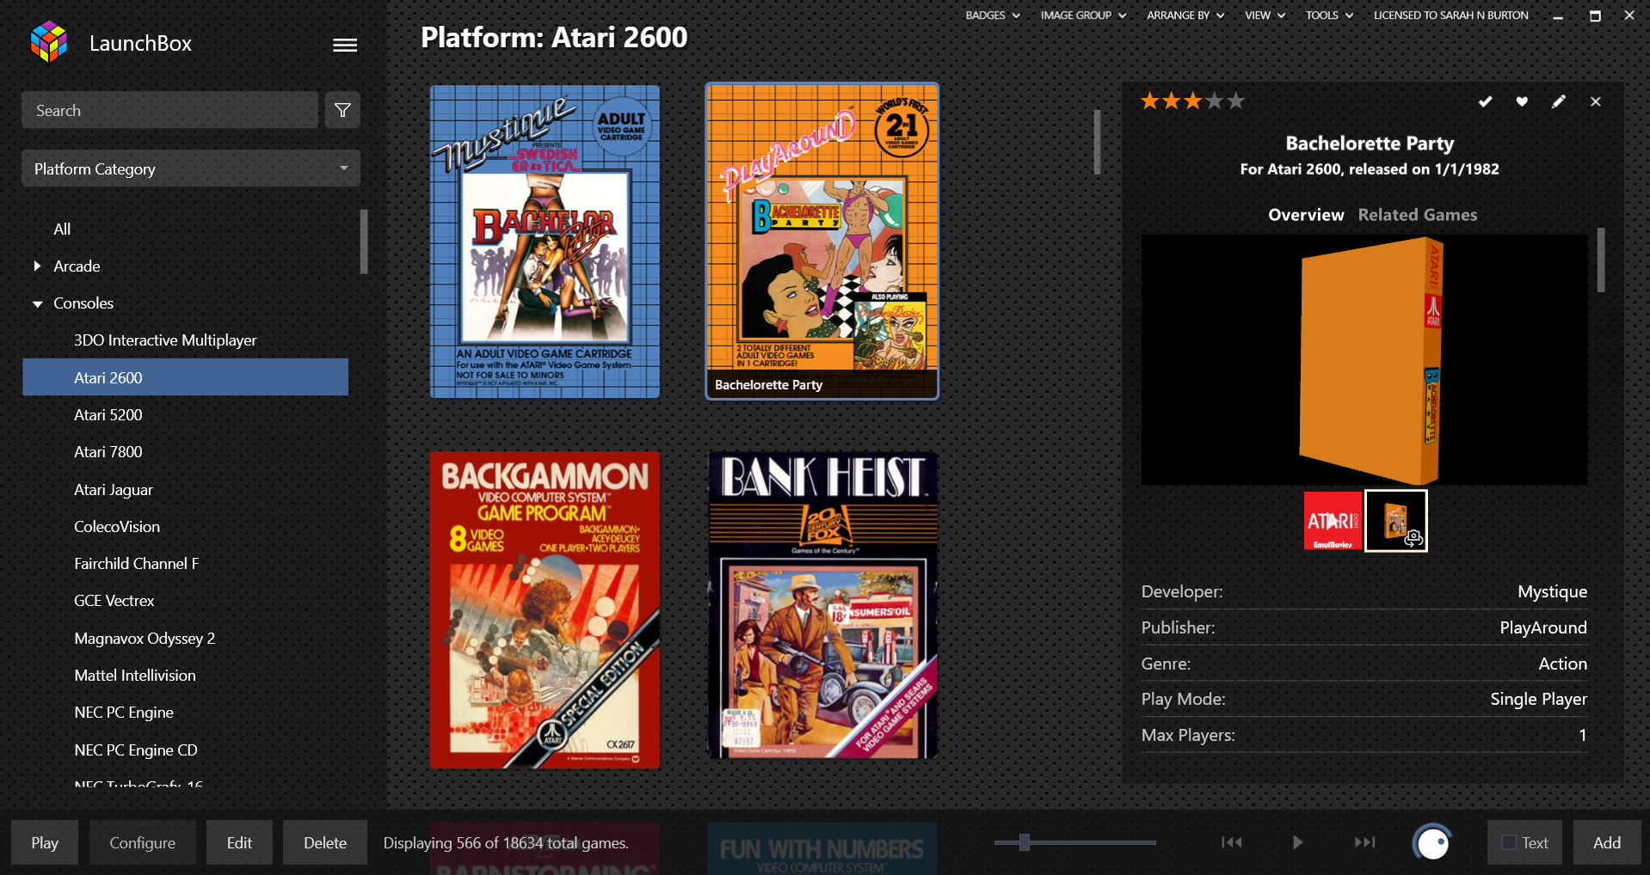This screenshot has width=1650, height=875.
Task: Click the platform list scrollbar
Action: [x=364, y=242]
